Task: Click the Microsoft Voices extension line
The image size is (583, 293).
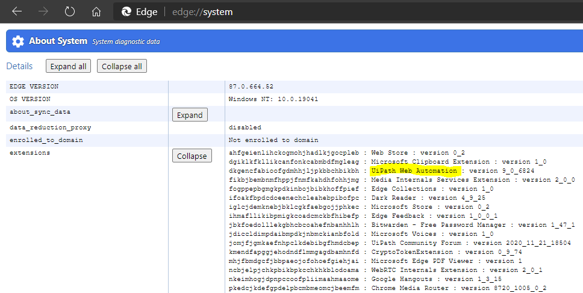Action: (x=361, y=234)
